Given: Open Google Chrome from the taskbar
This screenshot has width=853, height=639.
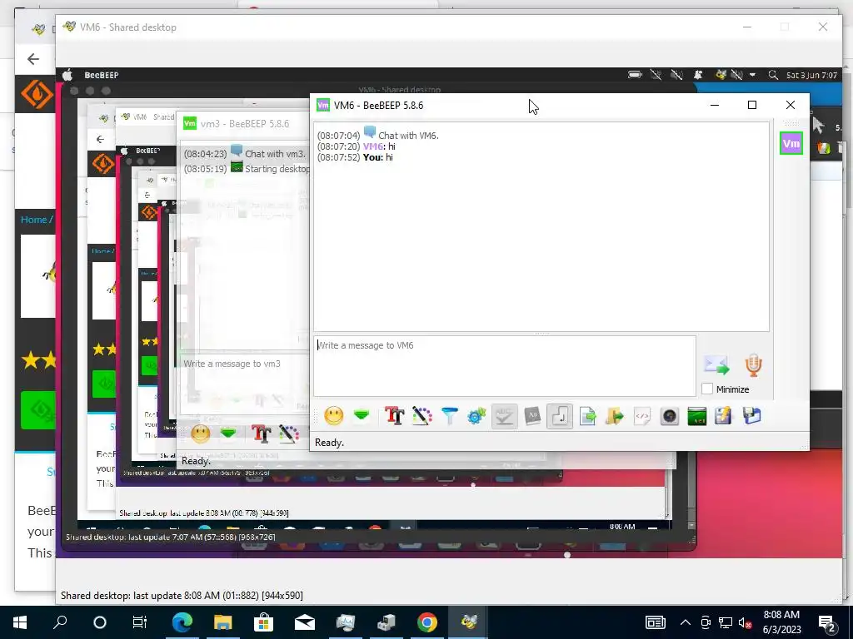Looking at the screenshot, I should [x=427, y=622].
